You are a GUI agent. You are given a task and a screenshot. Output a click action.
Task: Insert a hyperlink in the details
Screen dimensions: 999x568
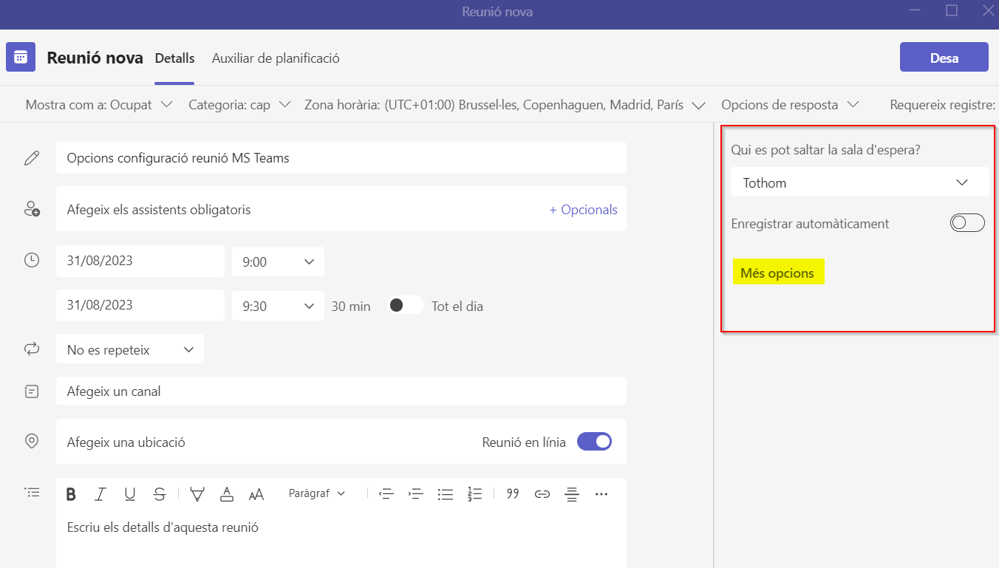[542, 494]
